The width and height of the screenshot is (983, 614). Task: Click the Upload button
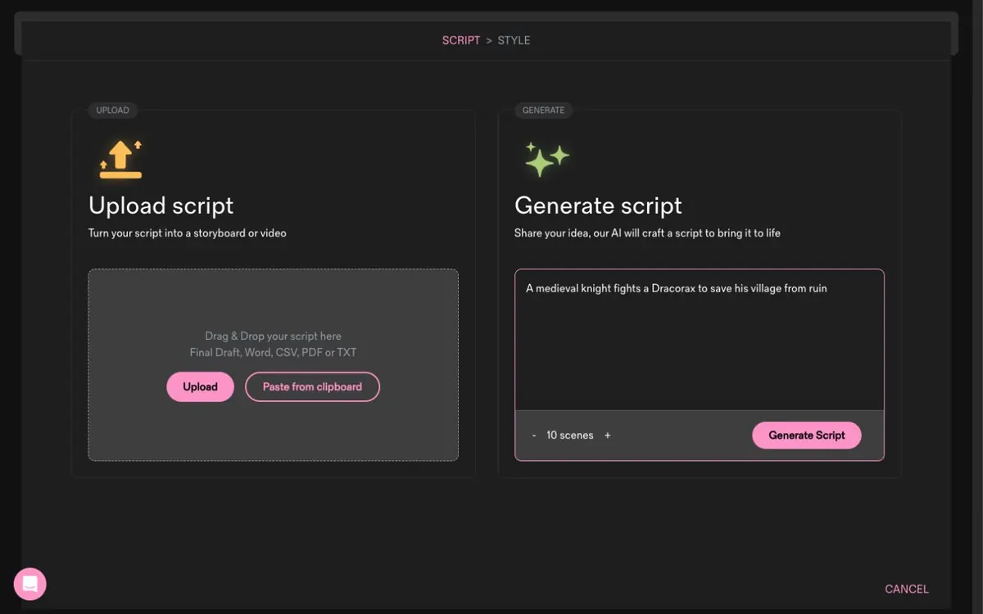[200, 387]
